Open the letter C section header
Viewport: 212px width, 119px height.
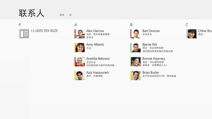click(x=187, y=25)
